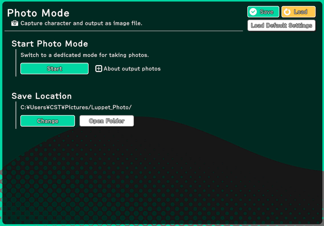
Task: Save the current settings
Action: coord(263,12)
